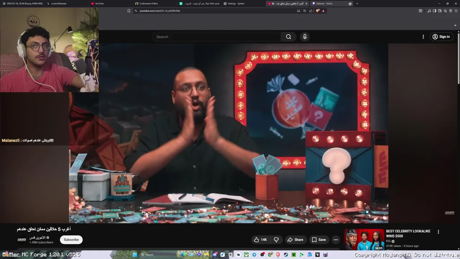Viewport: 460px width, 259px height.
Task: Open KSI celebrity lookalike video thumbnail
Action: point(364,240)
